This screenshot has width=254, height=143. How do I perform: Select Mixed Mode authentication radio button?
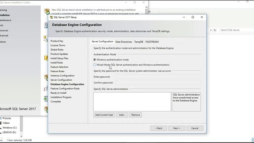pyautogui.click(x=94, y=65)
